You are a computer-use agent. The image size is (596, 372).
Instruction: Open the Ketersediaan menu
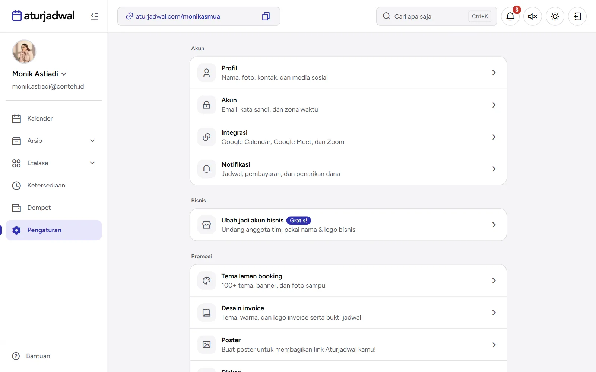coord(54,185)
